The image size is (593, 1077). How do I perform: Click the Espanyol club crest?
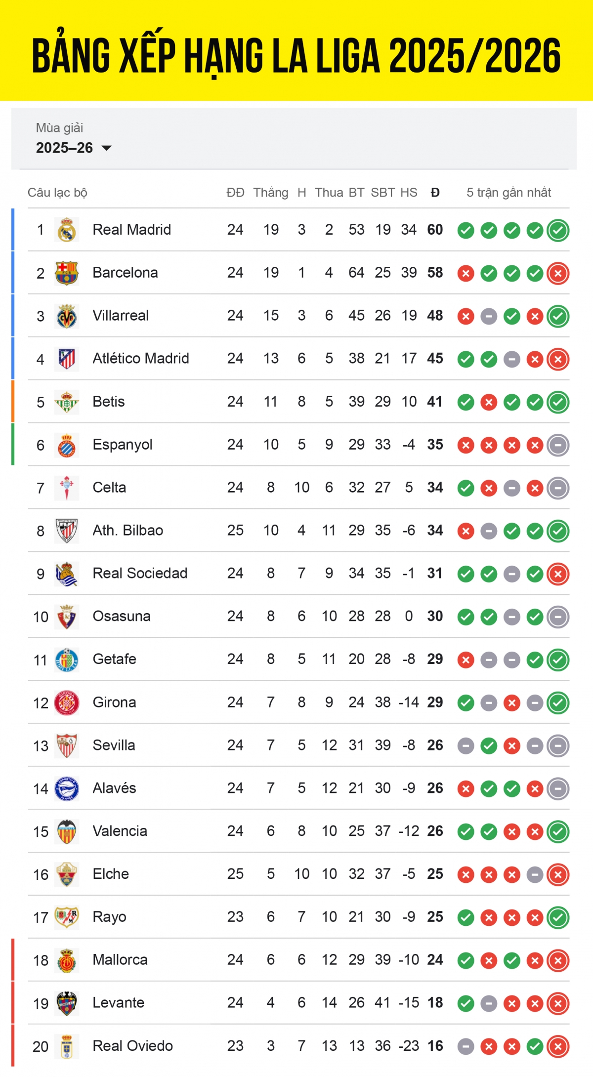pos(67,445)
